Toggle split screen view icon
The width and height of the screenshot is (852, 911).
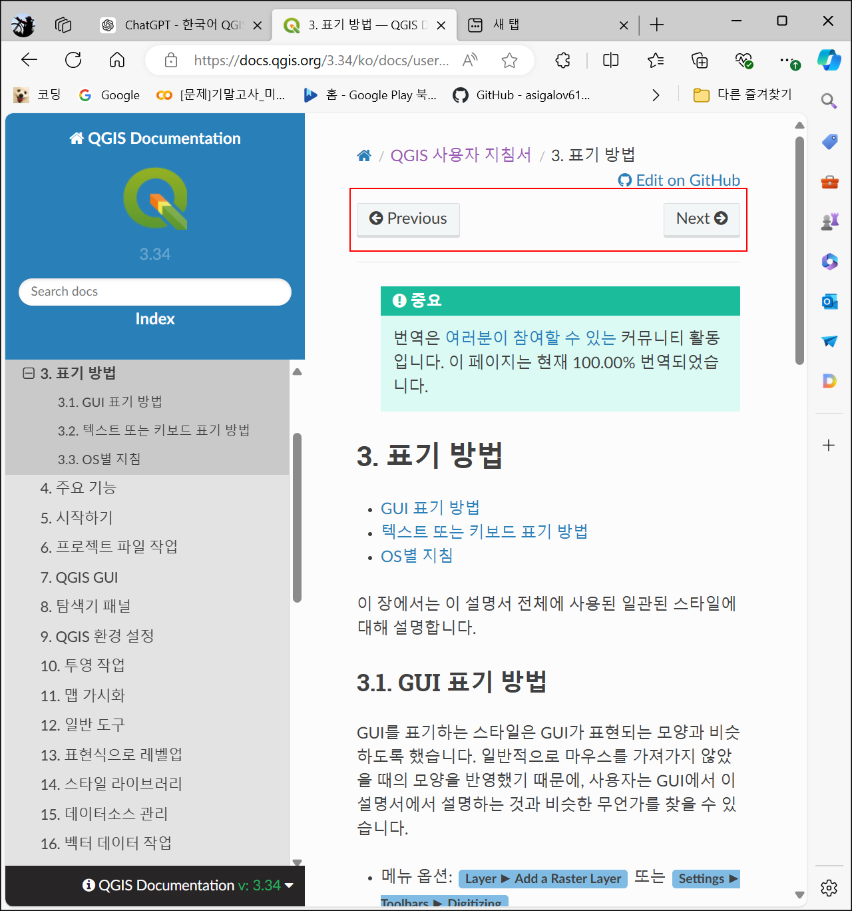coord(610,61)
